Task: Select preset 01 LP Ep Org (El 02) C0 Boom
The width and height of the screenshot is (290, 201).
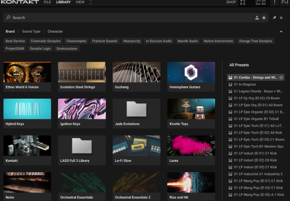Action: 256,98
